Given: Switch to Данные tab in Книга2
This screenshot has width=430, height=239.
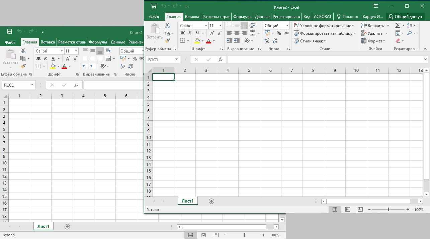Looking at the screenshot, I should [x=262, y=16].
